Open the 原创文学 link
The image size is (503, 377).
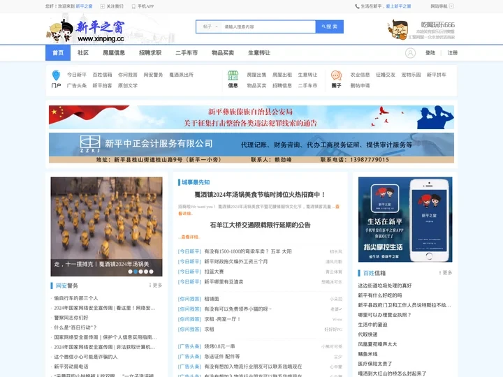128,86
